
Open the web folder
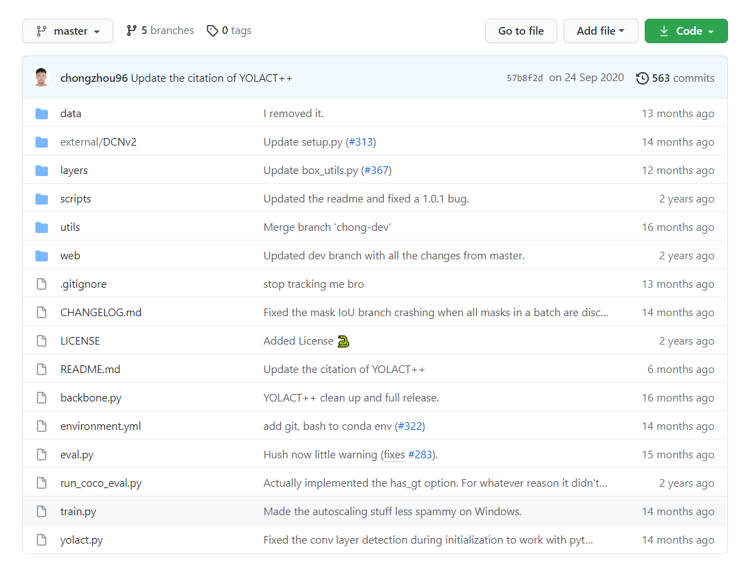[70, 256]
